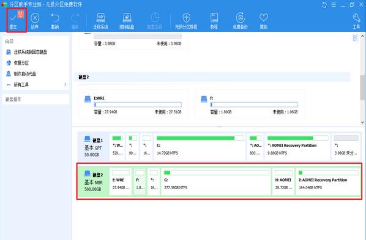
Task: Click the list scrollbar down arrow
Action: click(x=362, y=122)
